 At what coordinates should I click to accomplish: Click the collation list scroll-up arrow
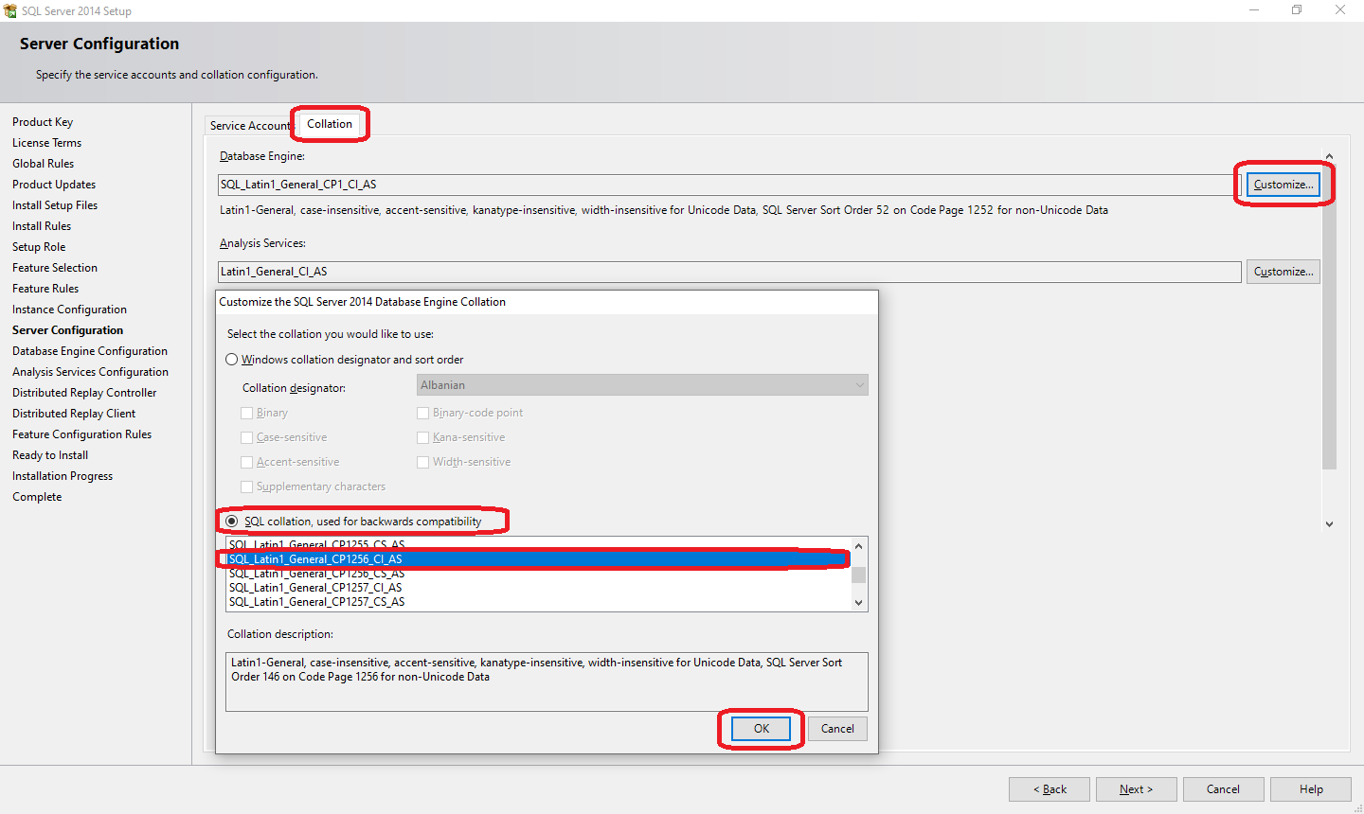(859, 546)
